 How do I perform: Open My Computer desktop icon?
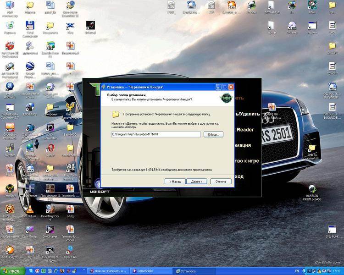pyautogui.click(x=10, y=9)
